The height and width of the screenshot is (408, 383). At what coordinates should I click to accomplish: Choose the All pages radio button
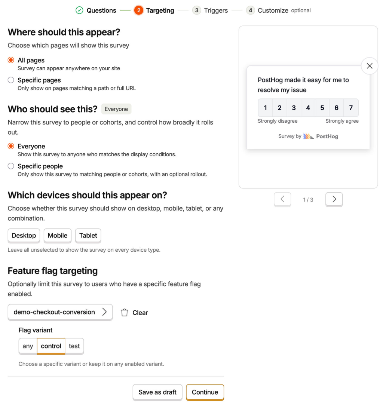pyautogui.click(x=11, y=60)
